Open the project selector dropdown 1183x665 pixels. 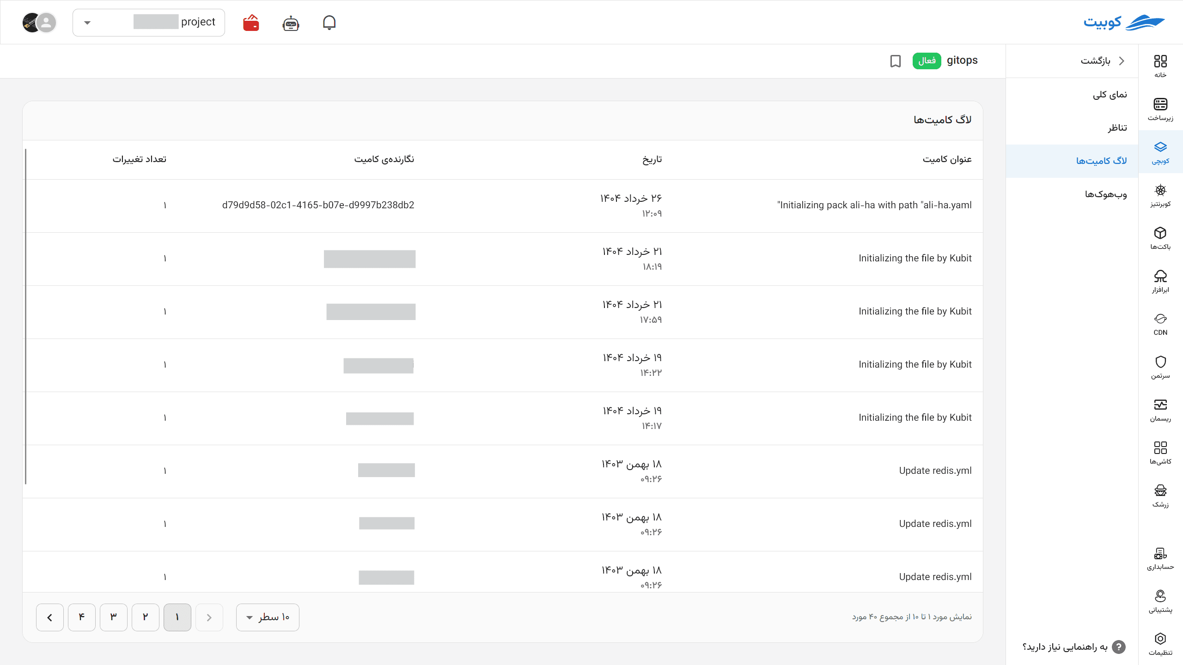point(149,22)
